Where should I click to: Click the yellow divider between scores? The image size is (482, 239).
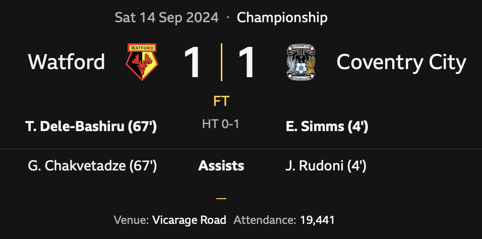click(x=221, y=62)
